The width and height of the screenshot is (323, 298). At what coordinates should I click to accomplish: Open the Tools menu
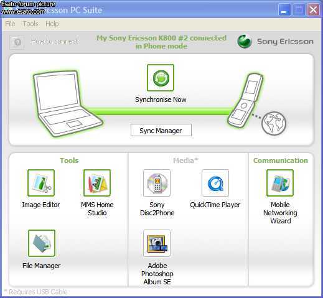click(x=30, y=24)
